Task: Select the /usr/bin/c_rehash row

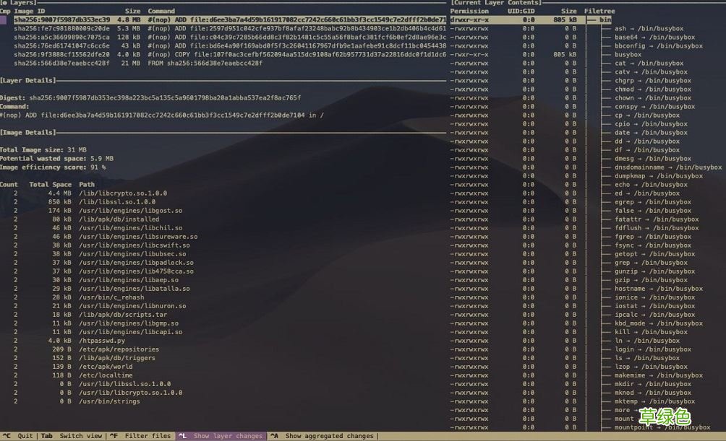Action: [x=79, y=297]
